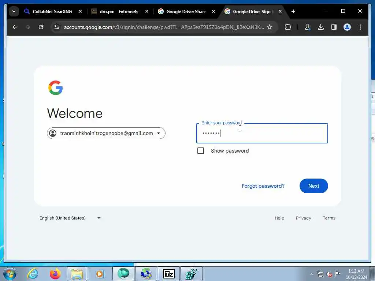Open the Help link
Image resolution: width=375 pixels, height=281 pixels.
tap(279, 218)
